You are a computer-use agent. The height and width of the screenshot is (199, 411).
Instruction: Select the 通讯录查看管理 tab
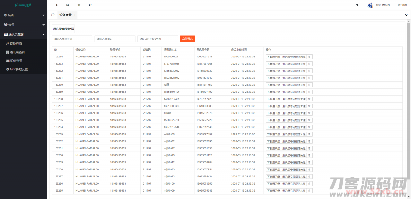point(63,29)
